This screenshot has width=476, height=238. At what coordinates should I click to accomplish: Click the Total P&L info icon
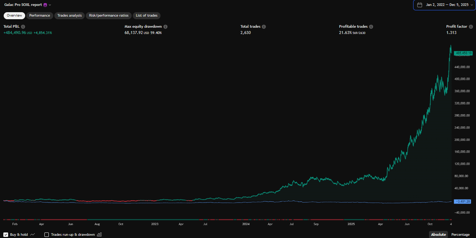(x=23, y=27)
